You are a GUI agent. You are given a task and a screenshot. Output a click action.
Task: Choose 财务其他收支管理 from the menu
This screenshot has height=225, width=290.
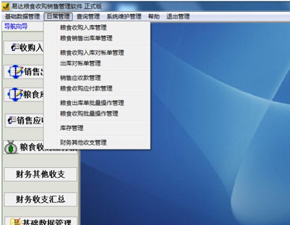pyautogui.click(x=83, y=142)
